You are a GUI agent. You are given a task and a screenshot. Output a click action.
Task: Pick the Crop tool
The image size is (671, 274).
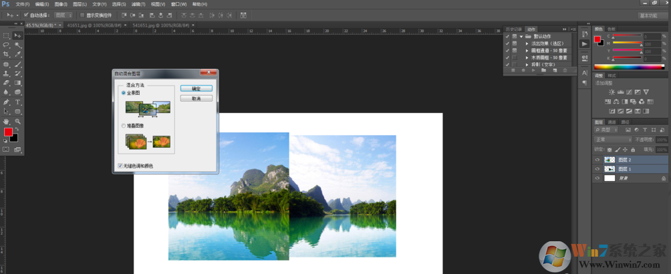click(6, 54)
